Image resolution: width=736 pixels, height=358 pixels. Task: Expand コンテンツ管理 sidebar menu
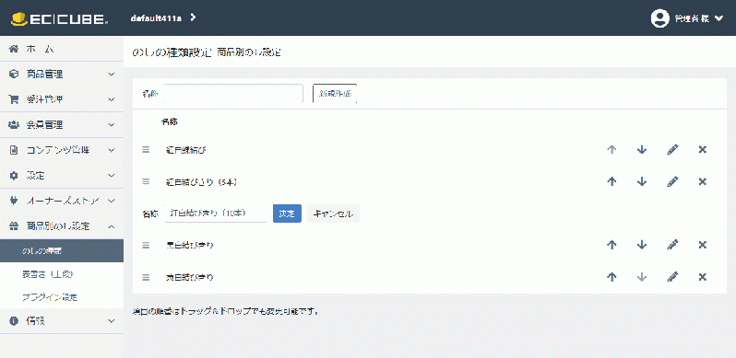point(62,150)
